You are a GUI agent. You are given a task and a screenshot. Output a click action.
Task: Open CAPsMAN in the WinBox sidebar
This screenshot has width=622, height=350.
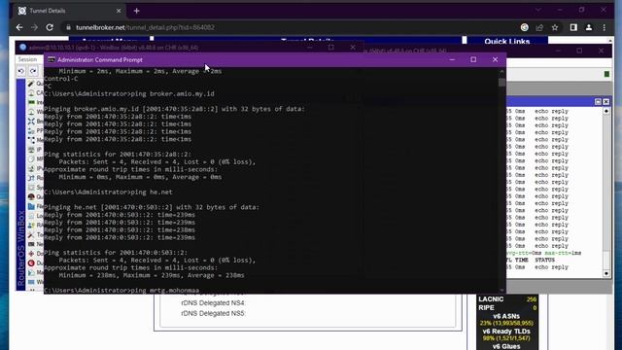coord(35,93)
